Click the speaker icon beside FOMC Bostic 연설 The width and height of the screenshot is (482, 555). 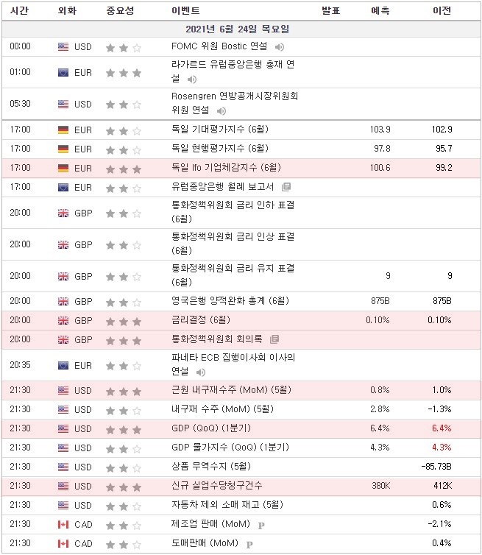[x=280, y=47]
